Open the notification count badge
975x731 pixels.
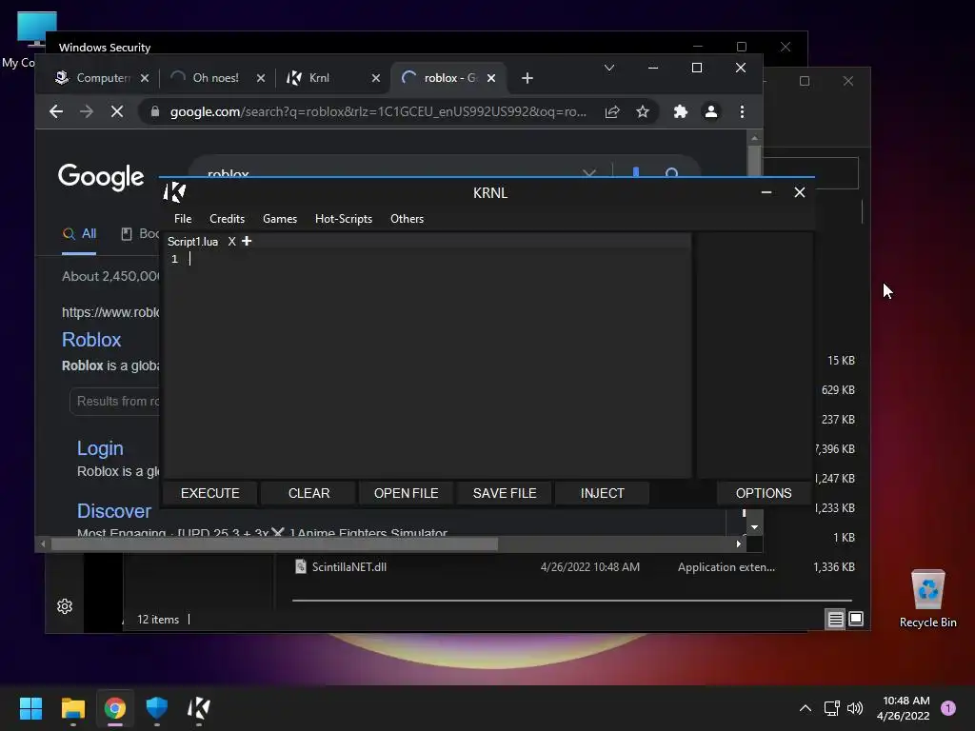(948, 708)
